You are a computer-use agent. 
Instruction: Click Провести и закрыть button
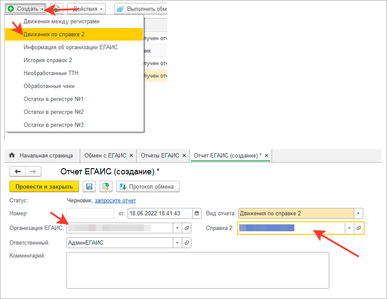tap(44, 186)
